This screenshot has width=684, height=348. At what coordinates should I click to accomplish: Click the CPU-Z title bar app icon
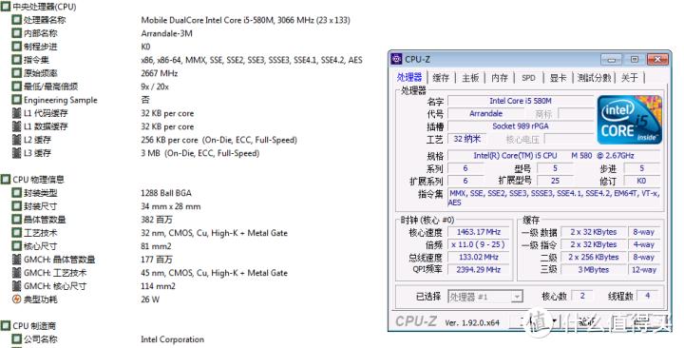396,59
